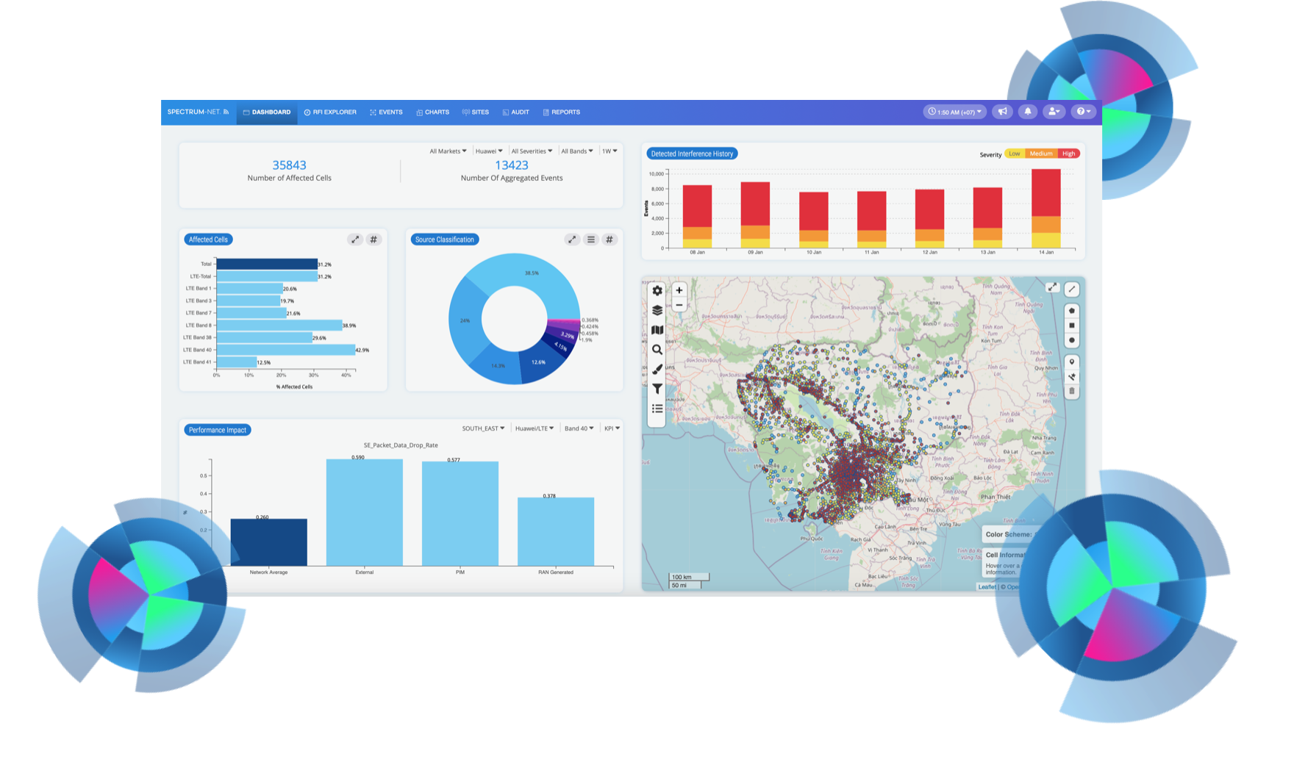Open the map list view icon
This screenshot has width=1294, height=773.
click(x=657, y=409)
